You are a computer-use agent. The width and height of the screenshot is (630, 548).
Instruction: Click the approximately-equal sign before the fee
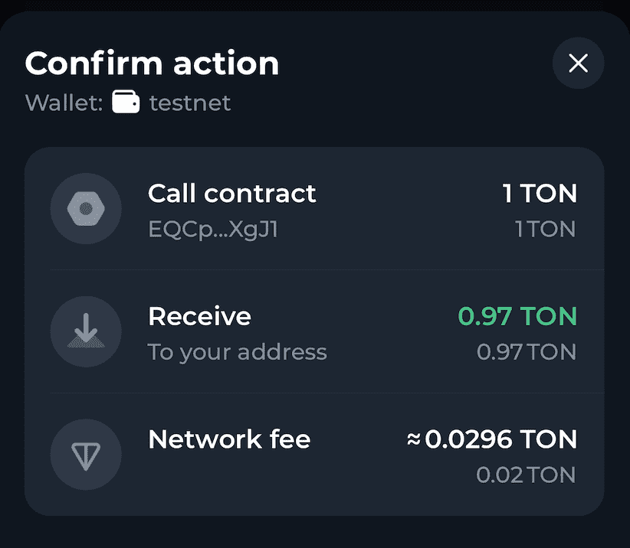[x=414, y=440]
